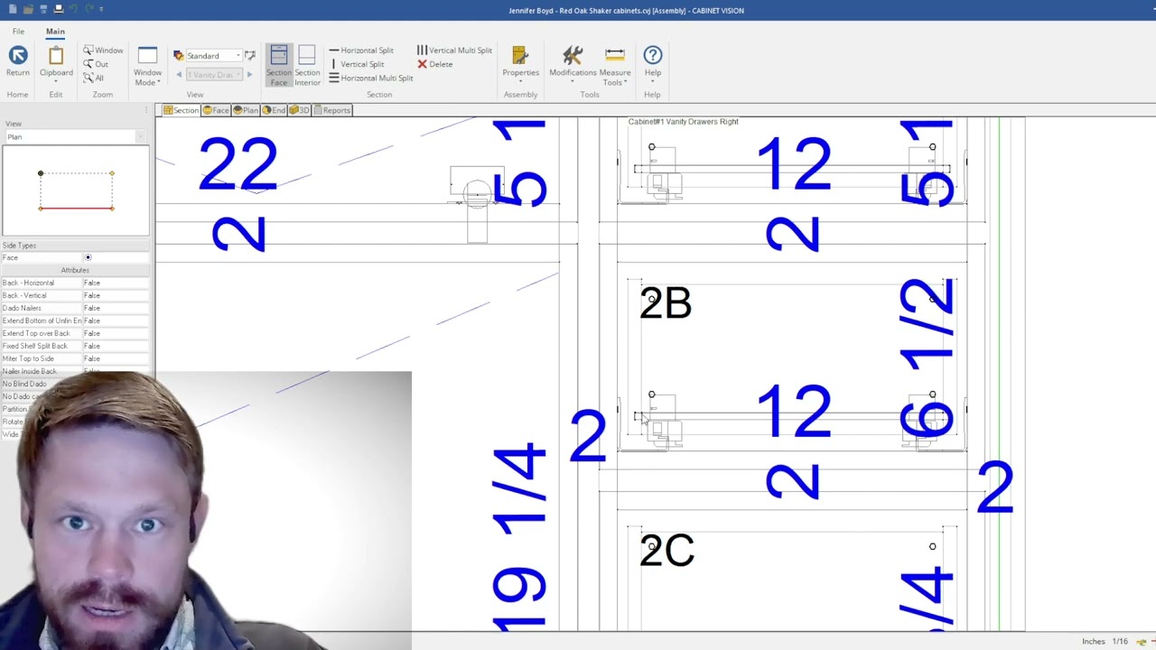Screen dimensions: 1156x650
Task: Click the icon right of the Standard combo
Action: 250,56
